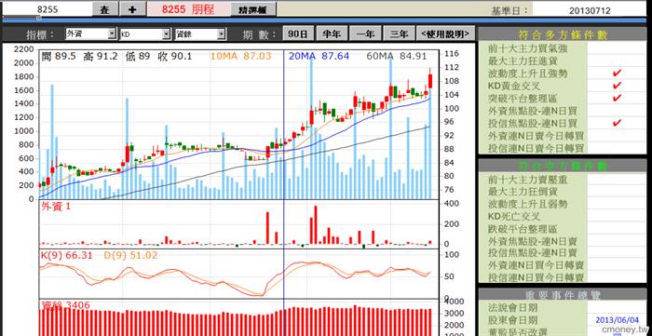The width and height of the screenshot is (652, 336).
Task: Click the 波動度上升且弱勢 row label
Action: coord(528,205)
